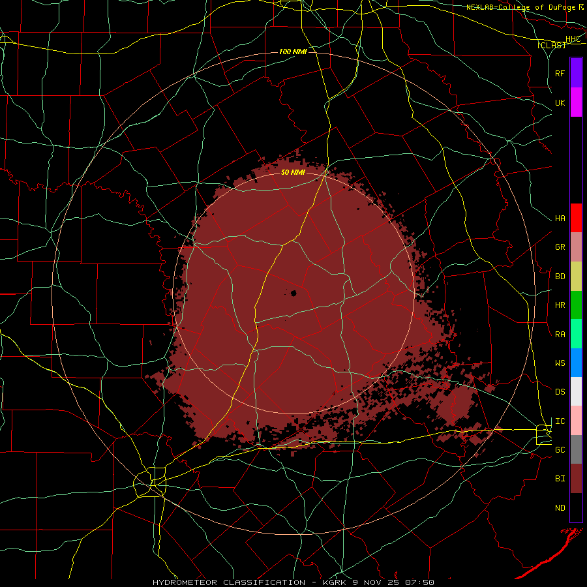
Task: Click the RA legend label
Action: pos(560,334)
